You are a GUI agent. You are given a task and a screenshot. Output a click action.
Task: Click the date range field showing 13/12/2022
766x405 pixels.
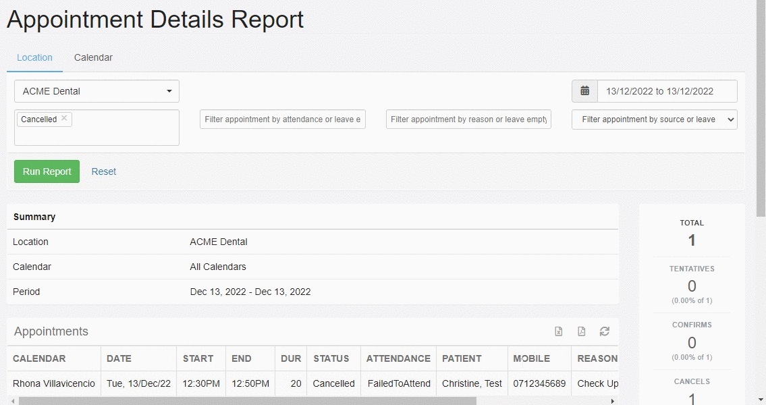[x=667, y=90]
